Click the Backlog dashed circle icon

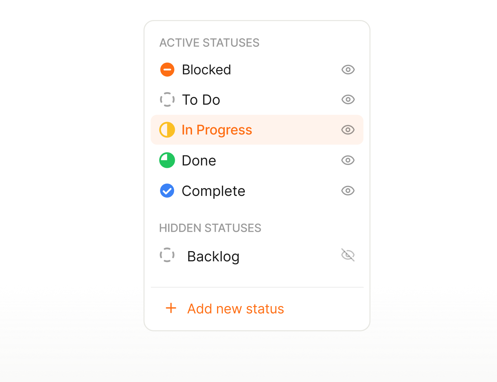tap(167, 255)
